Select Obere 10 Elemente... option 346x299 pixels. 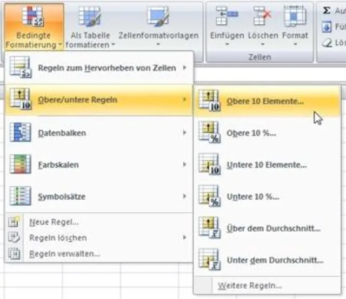coord(268,101)
